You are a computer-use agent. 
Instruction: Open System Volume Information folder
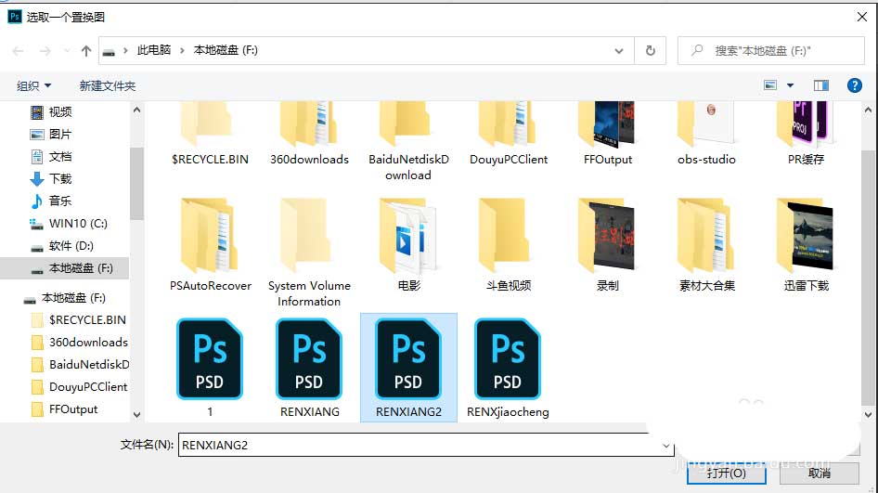tap(309, 253)
